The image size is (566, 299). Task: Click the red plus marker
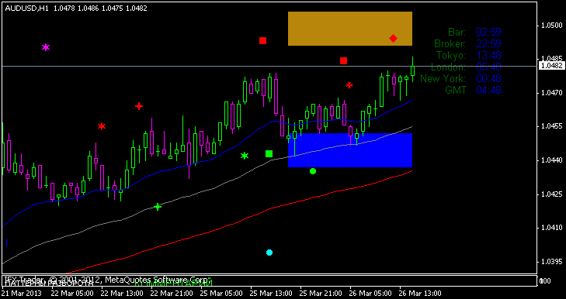point(139,106)
